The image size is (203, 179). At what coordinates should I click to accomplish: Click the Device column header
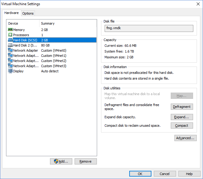pyautogui.click(x=13, y=23)
